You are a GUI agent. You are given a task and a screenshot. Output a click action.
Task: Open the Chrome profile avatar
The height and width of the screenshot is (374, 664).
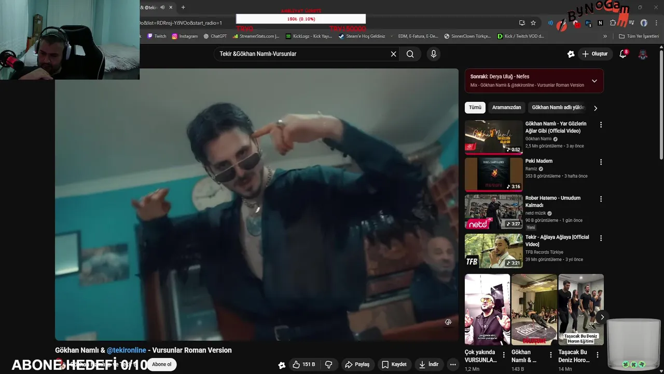tap(644, 23)
